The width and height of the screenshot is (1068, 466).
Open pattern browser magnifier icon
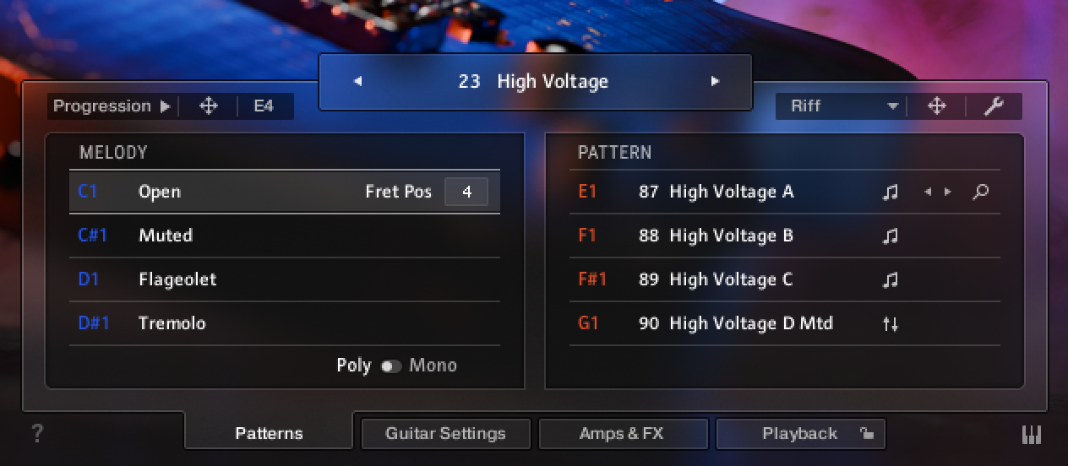tap(980, 192)
